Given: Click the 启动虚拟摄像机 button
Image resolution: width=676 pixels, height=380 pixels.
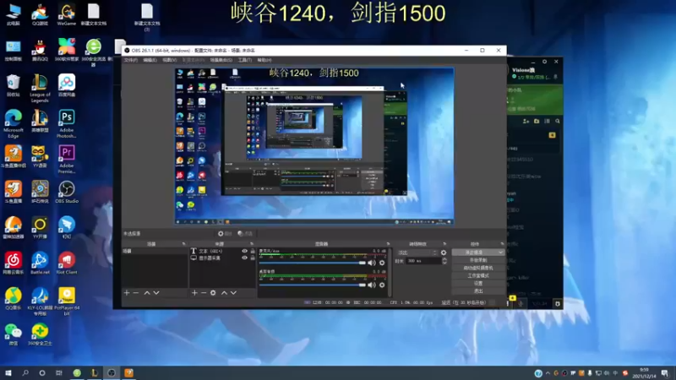Looking at the screenshot, I should (478, 268).
